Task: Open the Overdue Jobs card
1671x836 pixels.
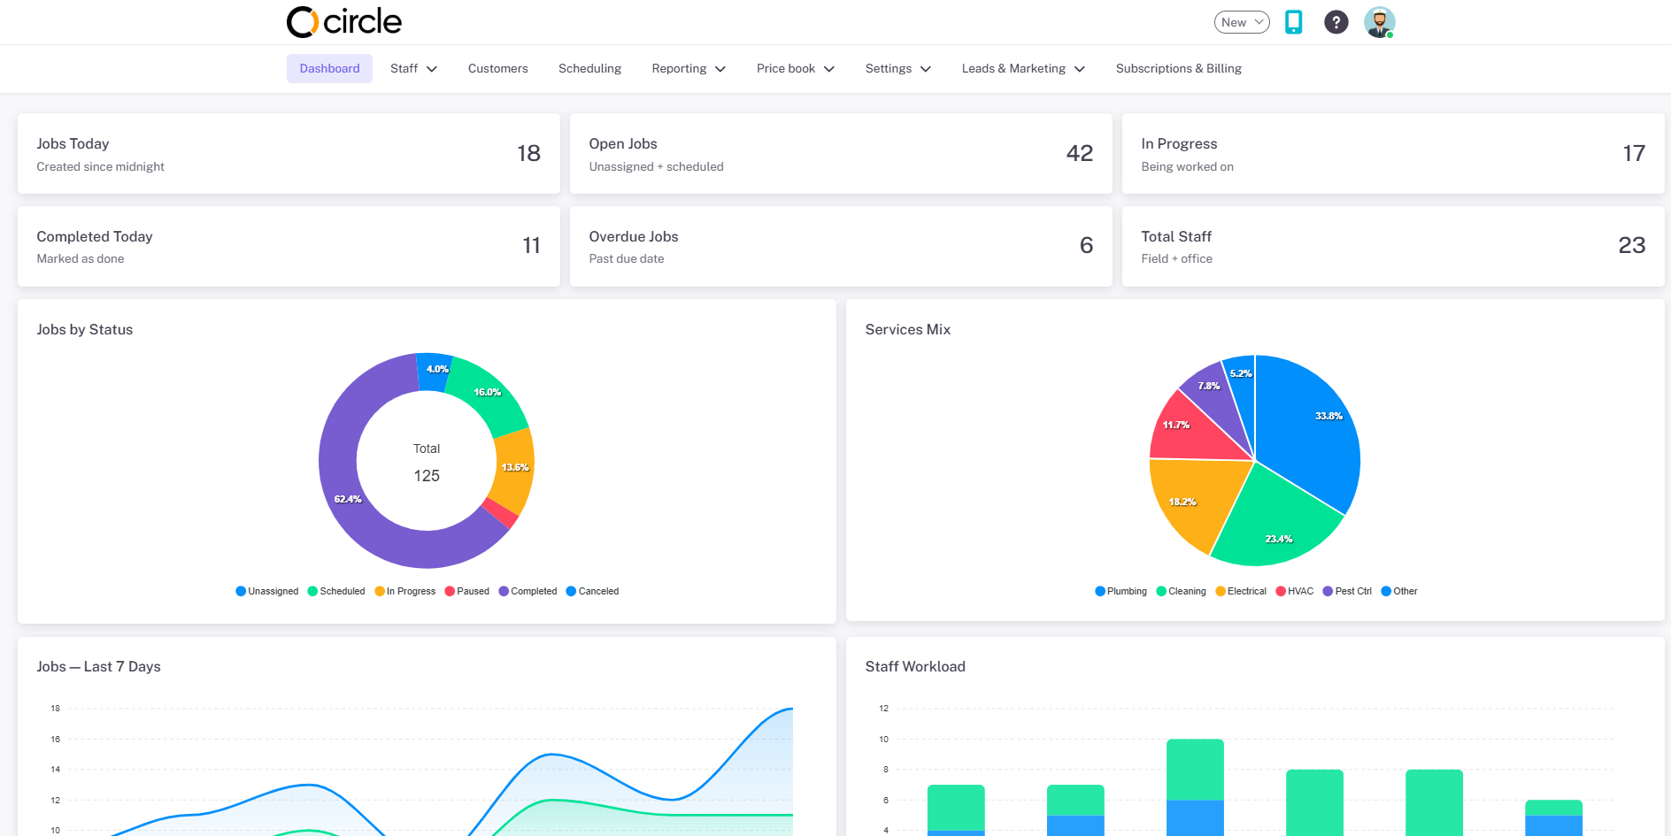Action: click(x=841, y=246)
